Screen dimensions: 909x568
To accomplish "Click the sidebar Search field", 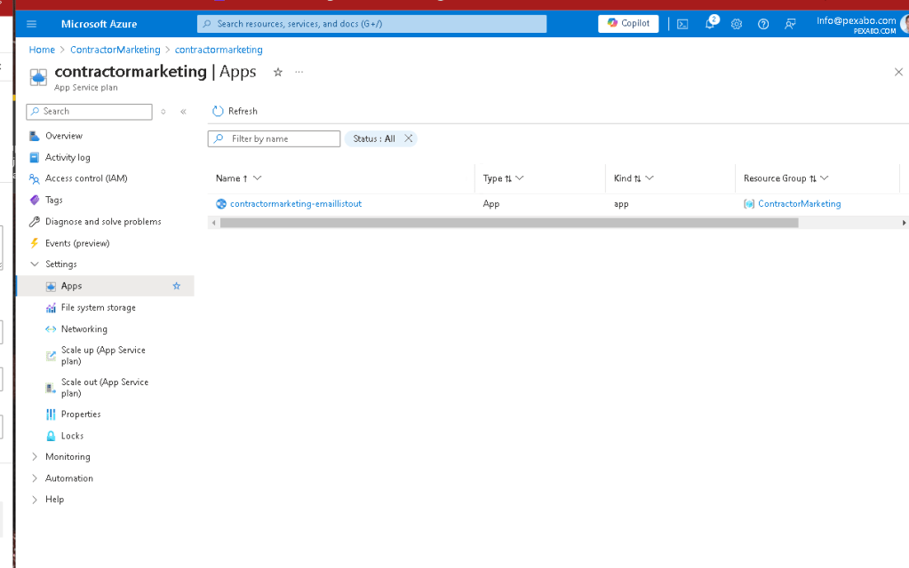I will pyautogui.click(x=89, y=111).
